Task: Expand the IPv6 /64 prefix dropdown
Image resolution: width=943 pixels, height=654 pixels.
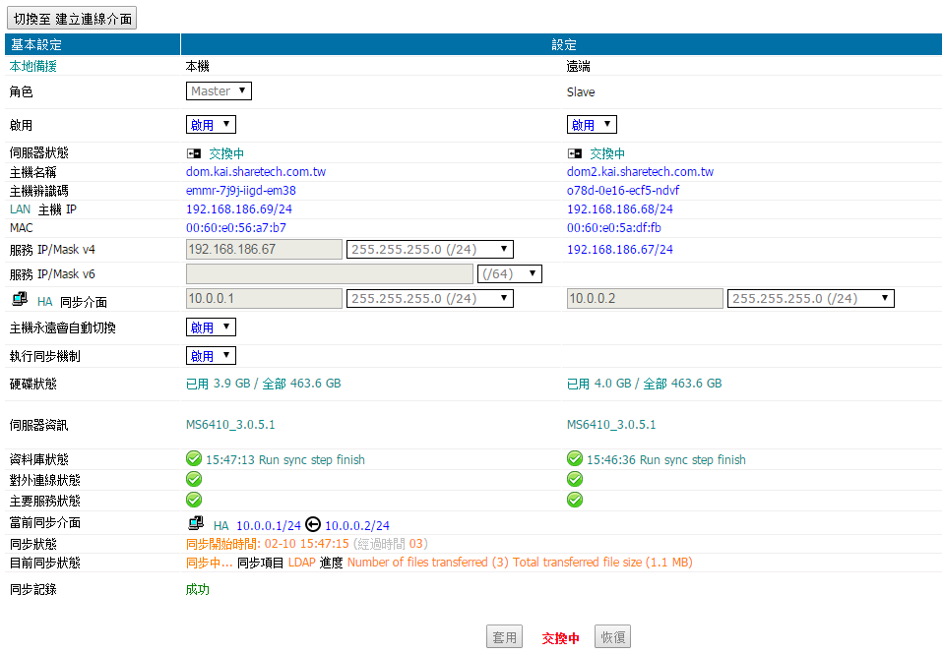Action: coord(509,274)
